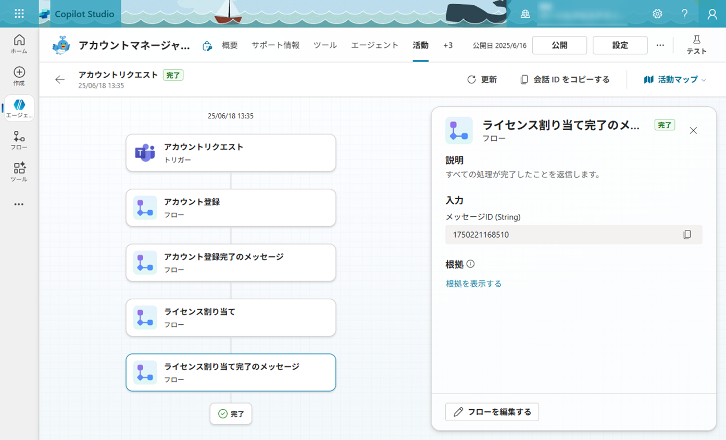Viewport: 726px width, 440px height.
Task: Open the environment selector icon
Action: (525, 14)
